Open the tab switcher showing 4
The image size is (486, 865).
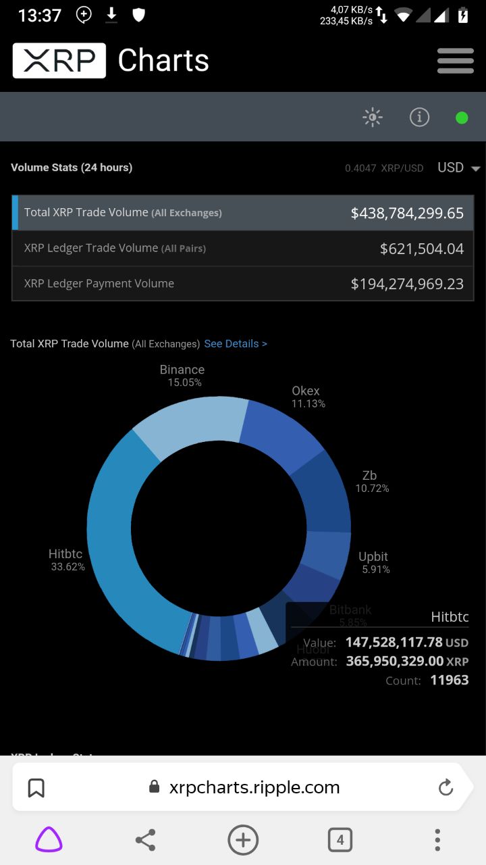[340, 840]
